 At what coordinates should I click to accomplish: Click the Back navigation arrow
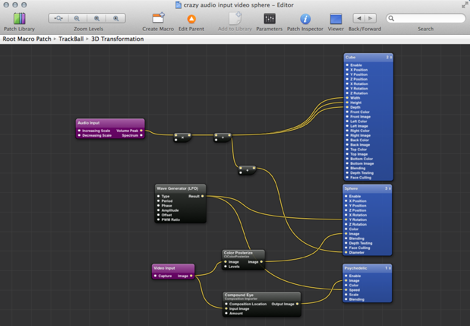[x=359, y=18]
